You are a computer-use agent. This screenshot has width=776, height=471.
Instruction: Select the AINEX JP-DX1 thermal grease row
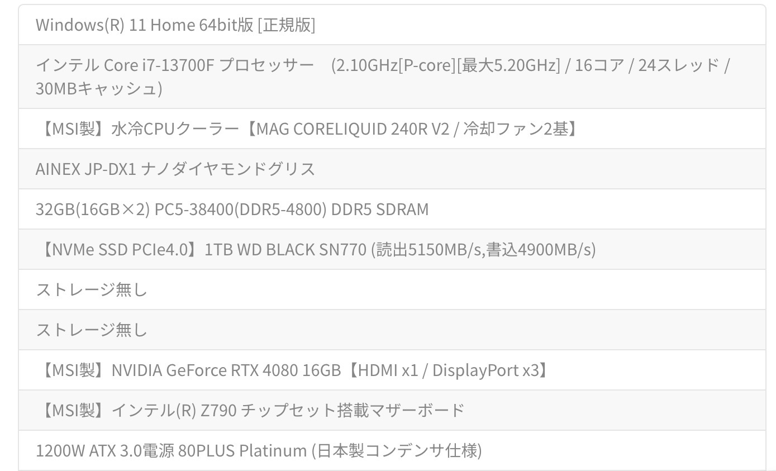[175, 169]
